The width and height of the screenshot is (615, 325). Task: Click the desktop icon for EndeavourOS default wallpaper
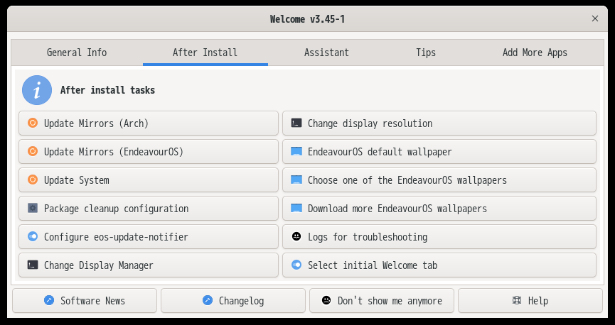(296, 151)
